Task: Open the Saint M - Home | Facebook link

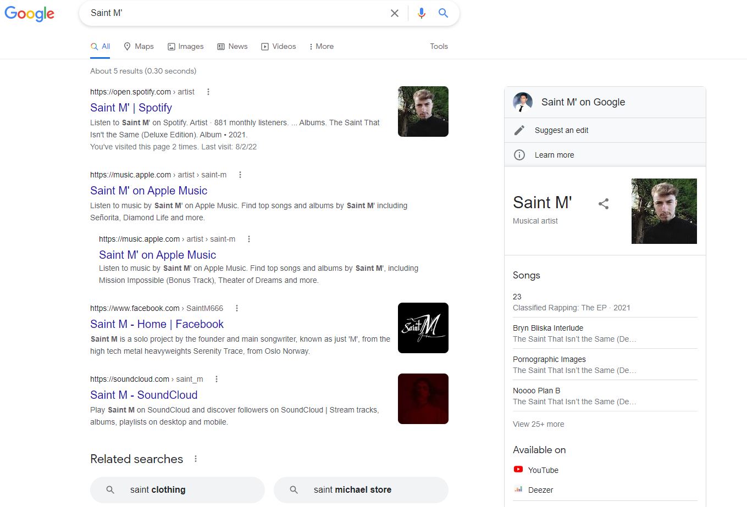Action: point(157,324)
